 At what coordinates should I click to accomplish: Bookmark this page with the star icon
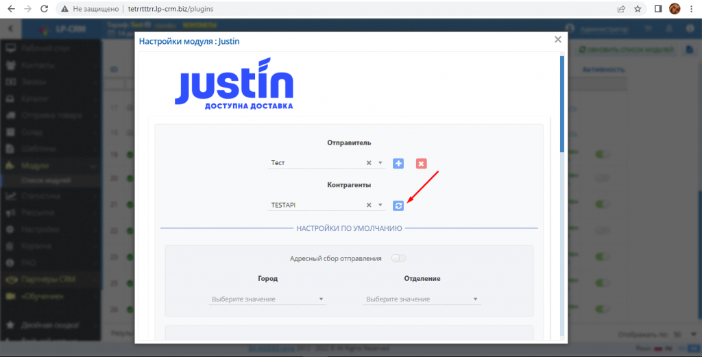click(x=638, y=9)
